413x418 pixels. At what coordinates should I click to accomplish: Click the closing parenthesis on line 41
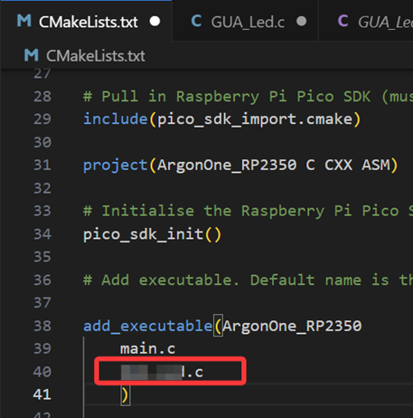coord(125,395)
